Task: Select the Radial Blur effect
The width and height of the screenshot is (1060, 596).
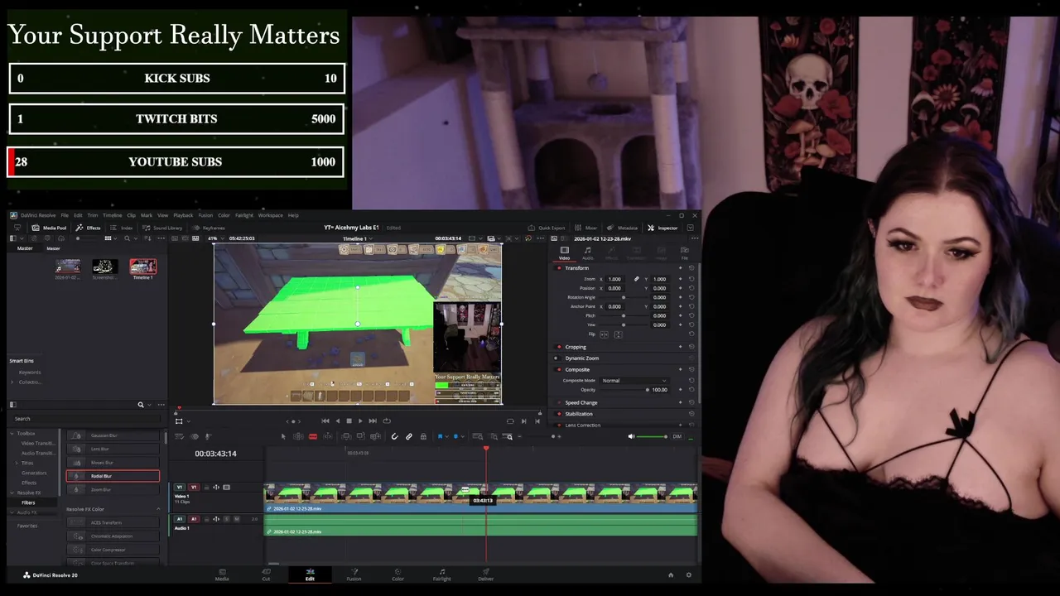Action: (x=113, y=476)
